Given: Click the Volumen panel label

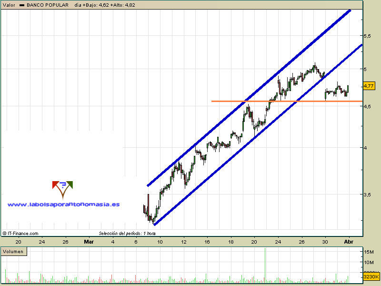Looking at the screenshot, I should coord(13,251).
